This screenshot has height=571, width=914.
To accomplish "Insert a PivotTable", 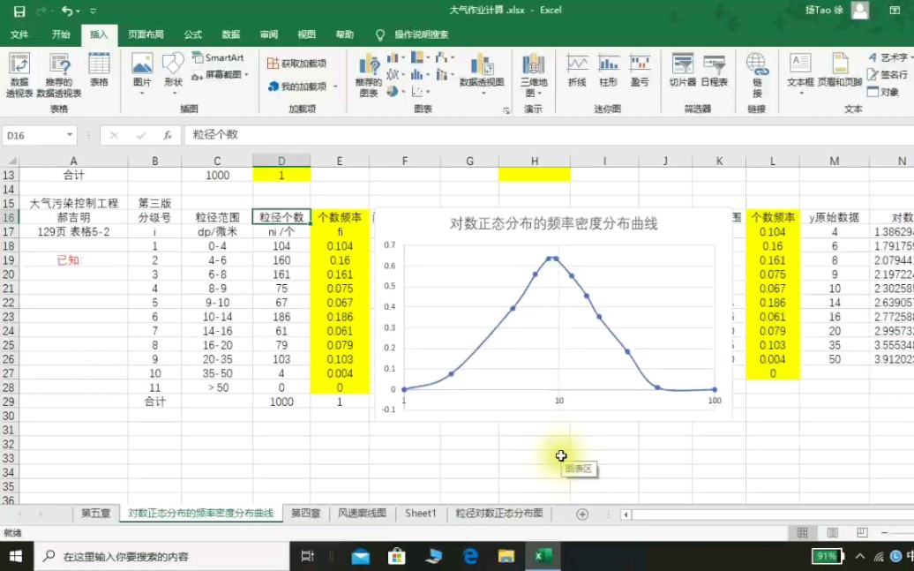I will 19,75.
